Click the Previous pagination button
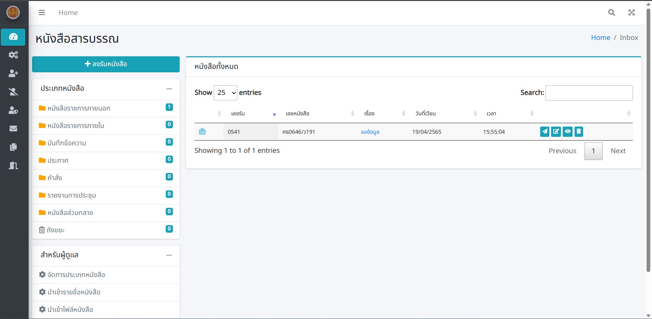This screenshot has width=652, height=319. point(562,151)
